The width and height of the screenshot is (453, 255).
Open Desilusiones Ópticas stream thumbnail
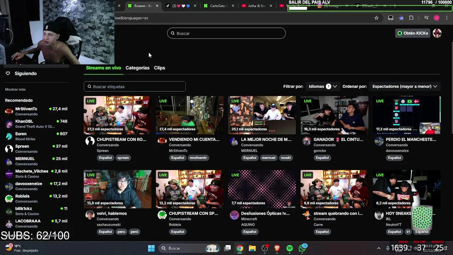click(x=262, y=189)
